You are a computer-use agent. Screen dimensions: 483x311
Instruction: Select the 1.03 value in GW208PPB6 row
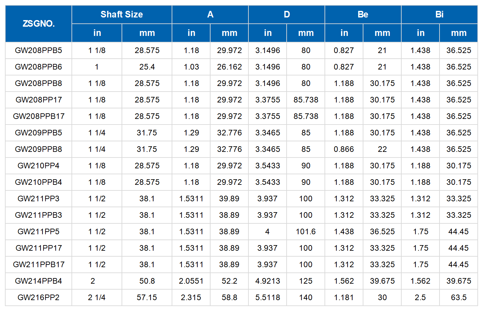coord(191,67)
